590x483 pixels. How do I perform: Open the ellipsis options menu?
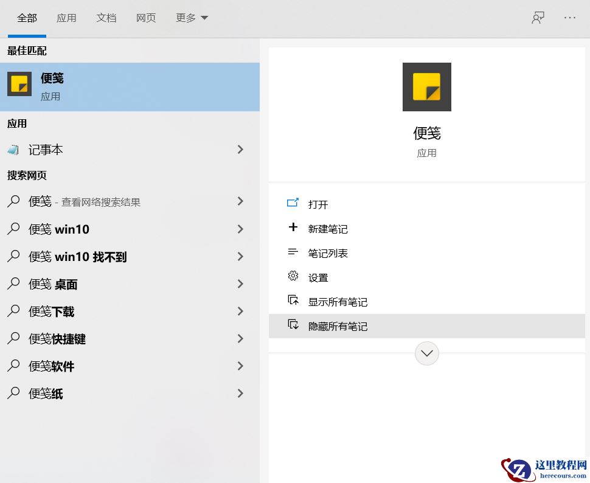click(569, 18)
